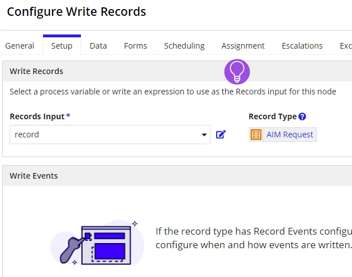Select the Setup tab
Viewport: 352px width, 277px height.
[62, 46]
